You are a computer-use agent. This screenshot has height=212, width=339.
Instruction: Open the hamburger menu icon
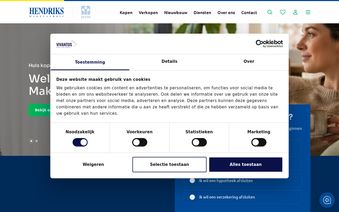tap(308, 12)
